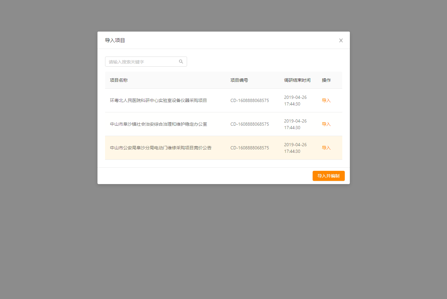Click the end time in the first row
Image resolution: width=447 pixels, height=299 pixels.
295,100
